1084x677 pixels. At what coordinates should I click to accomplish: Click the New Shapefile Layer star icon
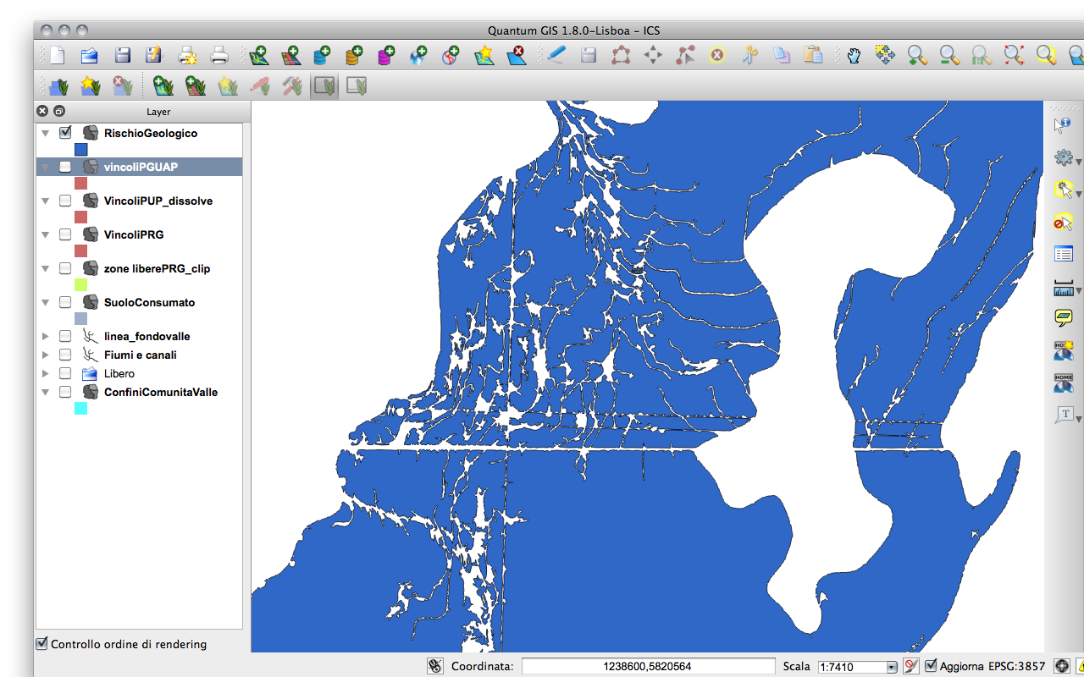[484, 56]
